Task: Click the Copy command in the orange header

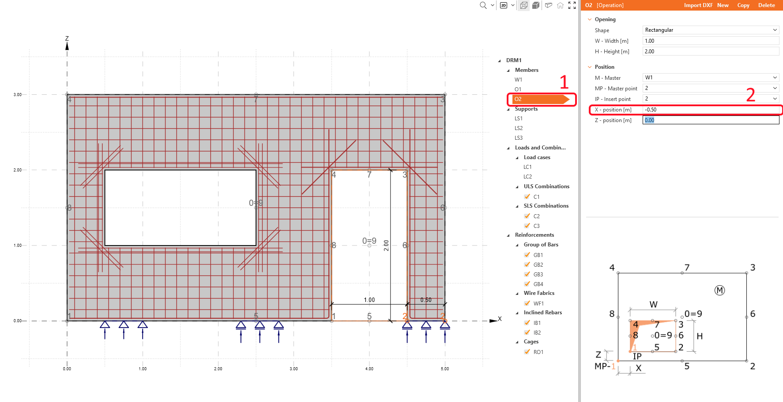Action: pyautogui.click(x=743, y=5)
